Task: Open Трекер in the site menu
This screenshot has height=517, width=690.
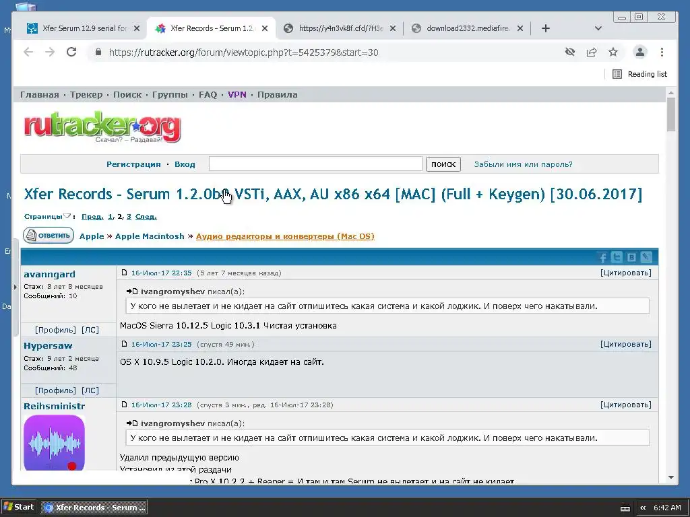Action: (x=86, y=95)
